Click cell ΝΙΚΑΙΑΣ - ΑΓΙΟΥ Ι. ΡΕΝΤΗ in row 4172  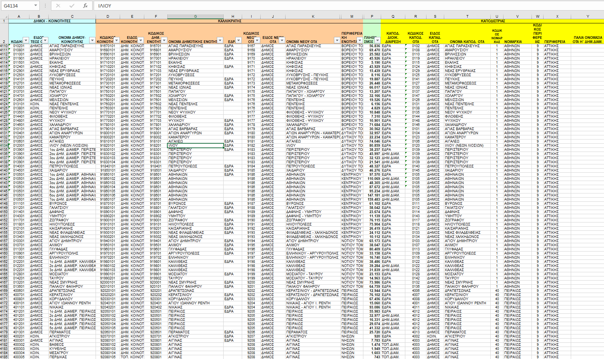313,303
